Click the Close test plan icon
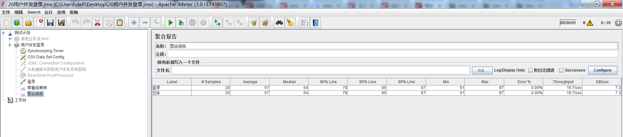Image resolution: width=623 pixels, height=137 pixels. 39,23
